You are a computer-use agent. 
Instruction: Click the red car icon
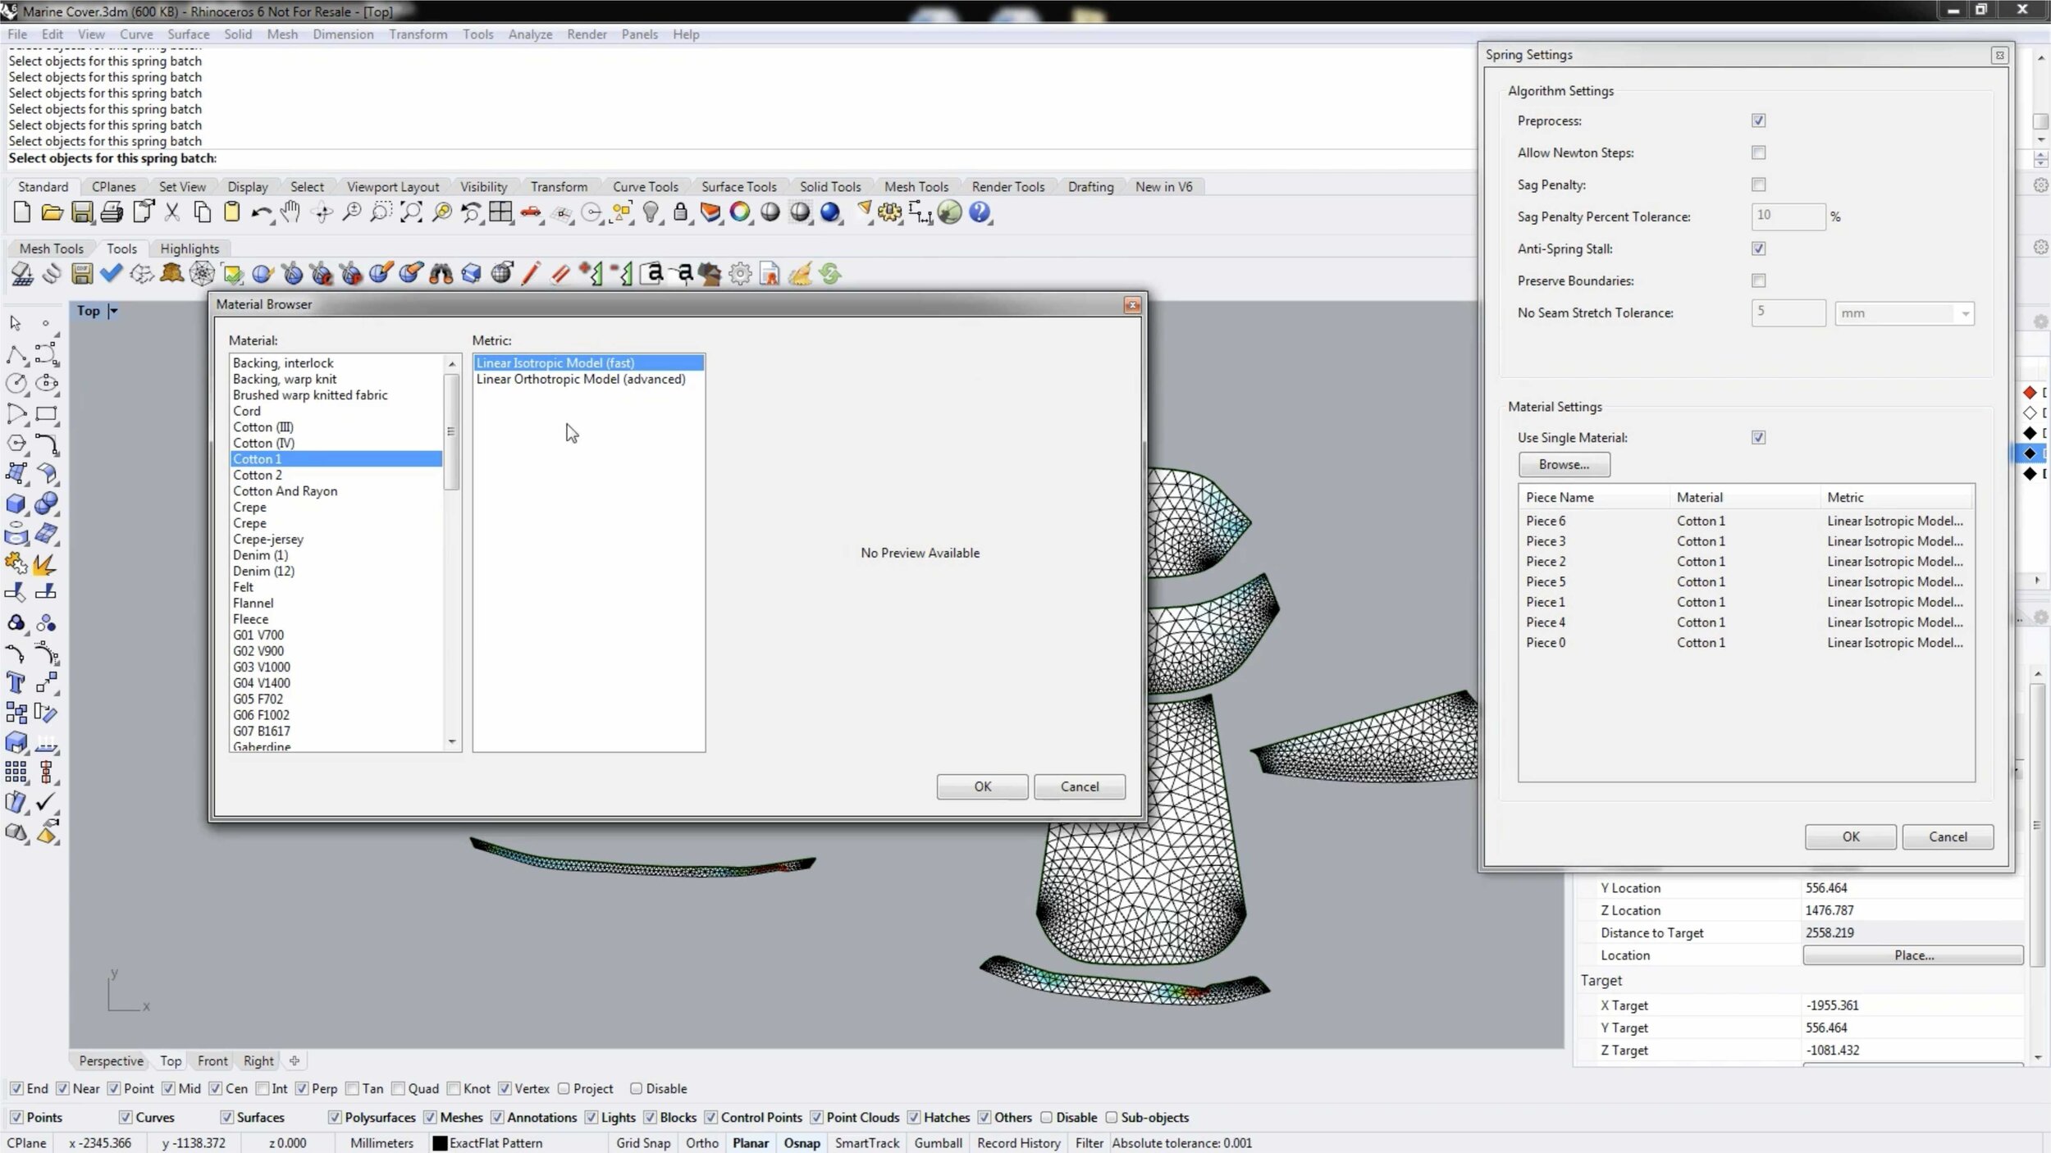[x=531, y=212]
